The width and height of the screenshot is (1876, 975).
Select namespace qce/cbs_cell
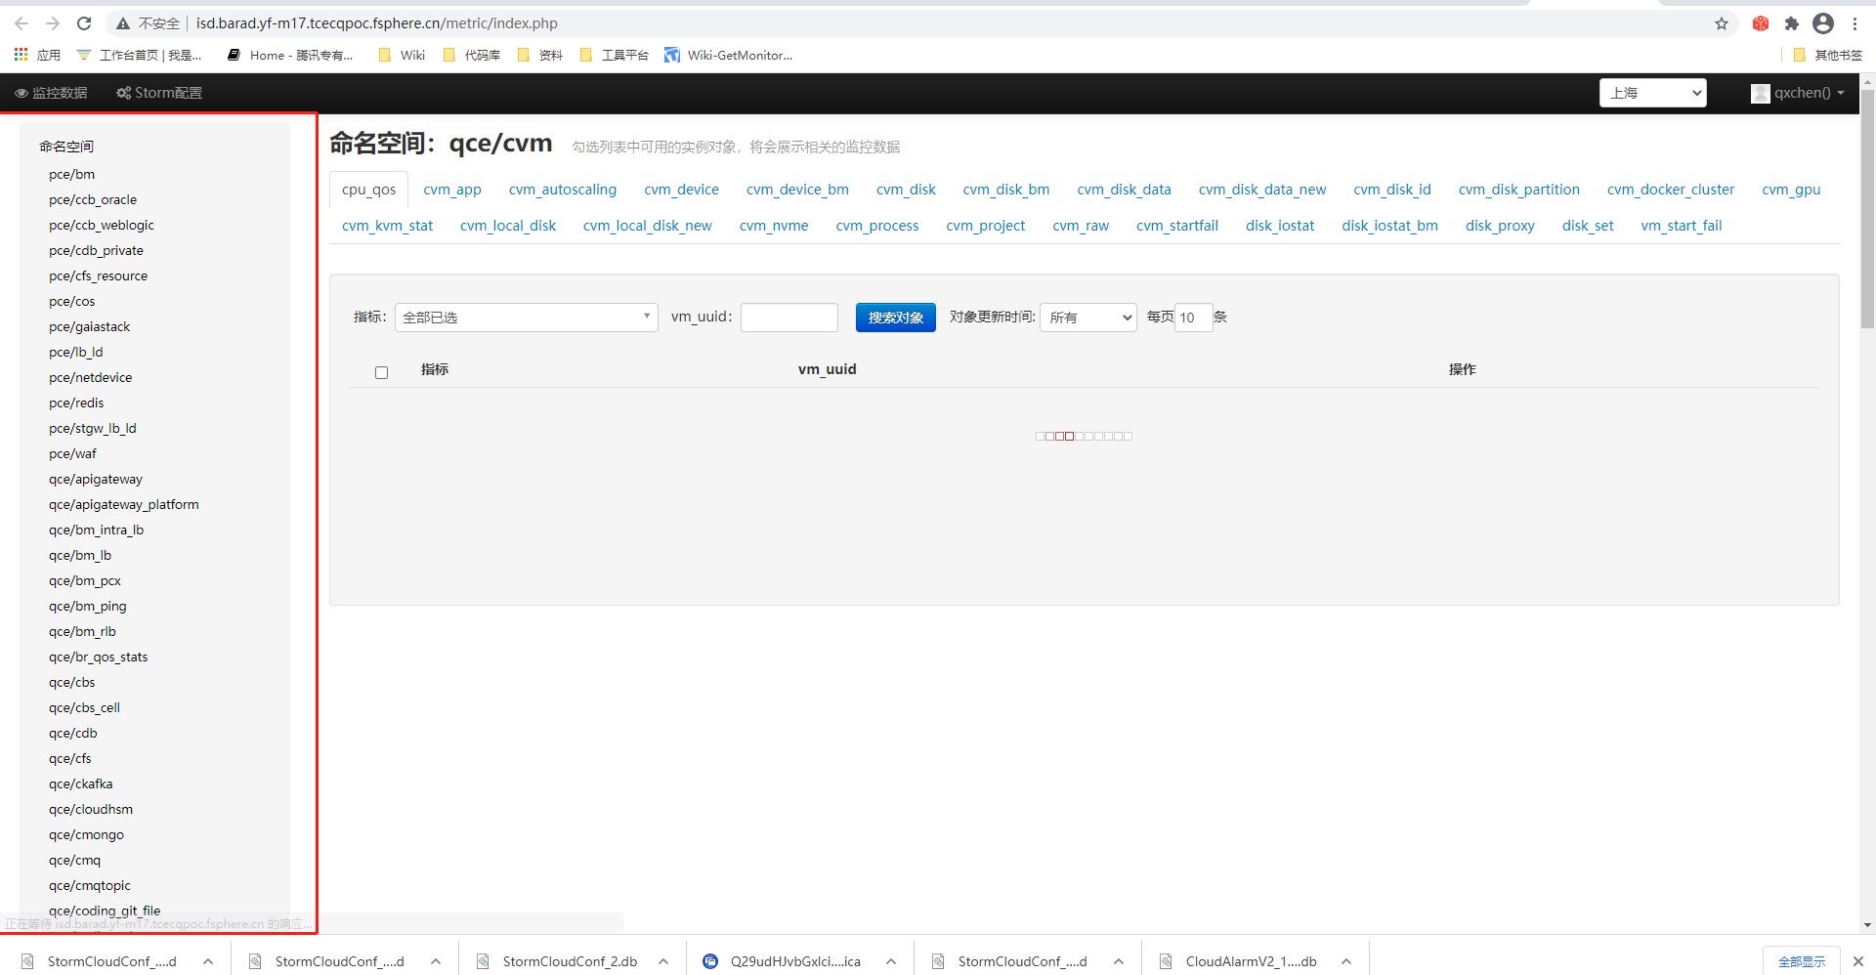[x=85, y=707]
